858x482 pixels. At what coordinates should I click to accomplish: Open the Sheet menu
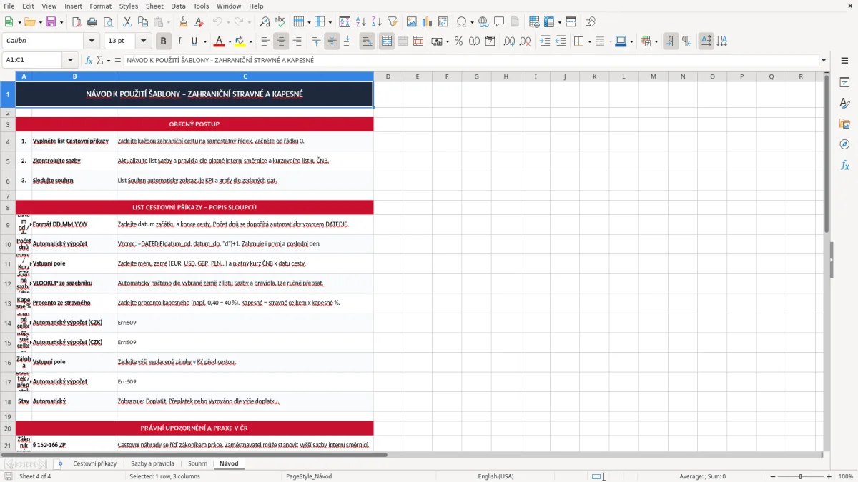[154, 6]
